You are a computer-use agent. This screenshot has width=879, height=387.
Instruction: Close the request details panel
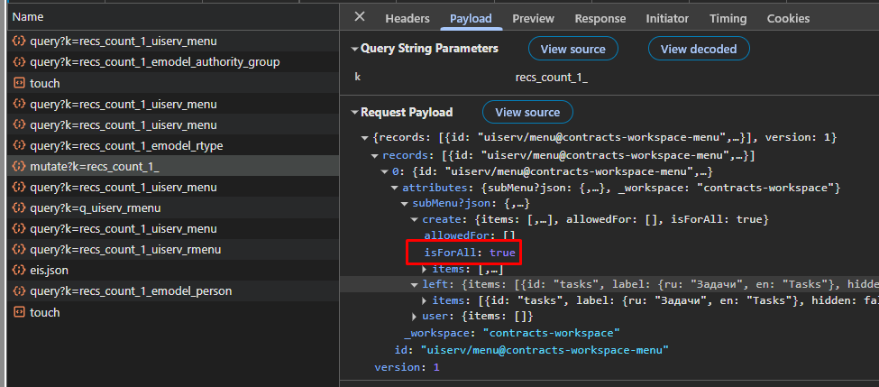pos(360,17)
